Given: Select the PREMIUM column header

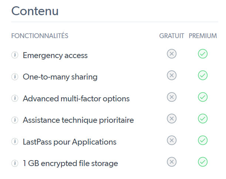Looking at the screenshot, I should point(203,36).
